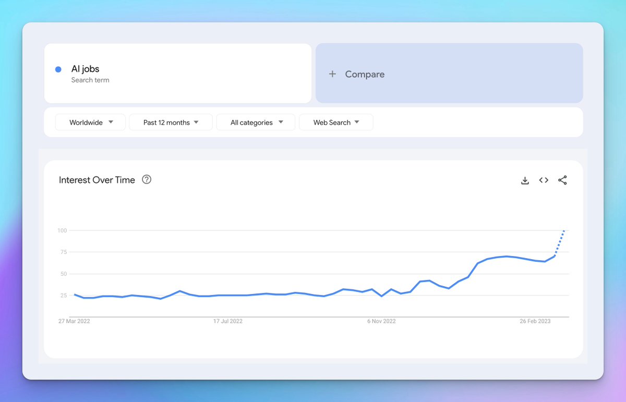Open the Worldwide region dropdown
Screen dimensions: 626x402
pyautogui.click(x=90, y=122)
